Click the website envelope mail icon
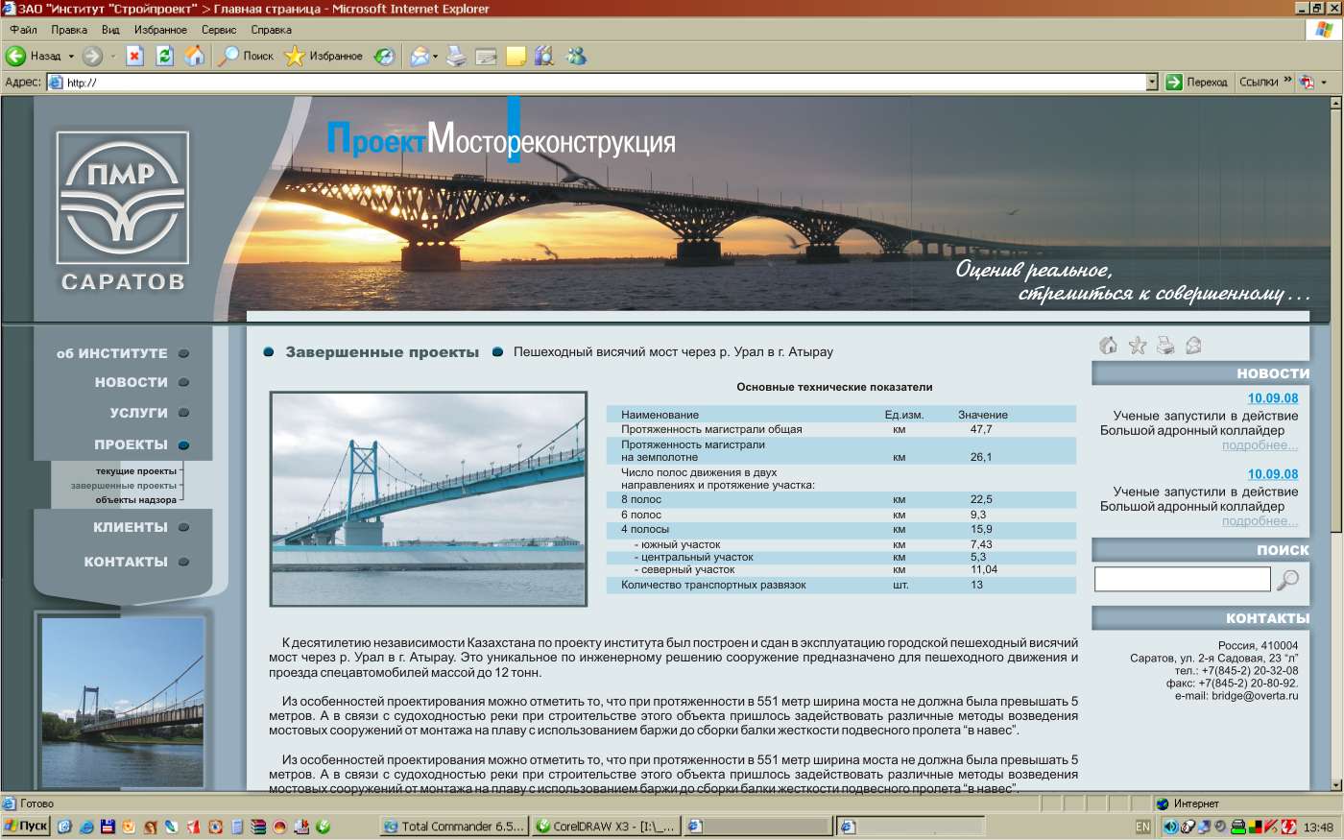 tap(1193, 345)
